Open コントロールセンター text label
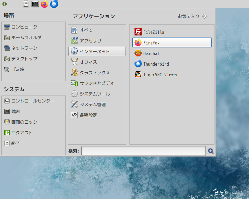The height and width of the screenshot is (199, 249). pos(33,101)
